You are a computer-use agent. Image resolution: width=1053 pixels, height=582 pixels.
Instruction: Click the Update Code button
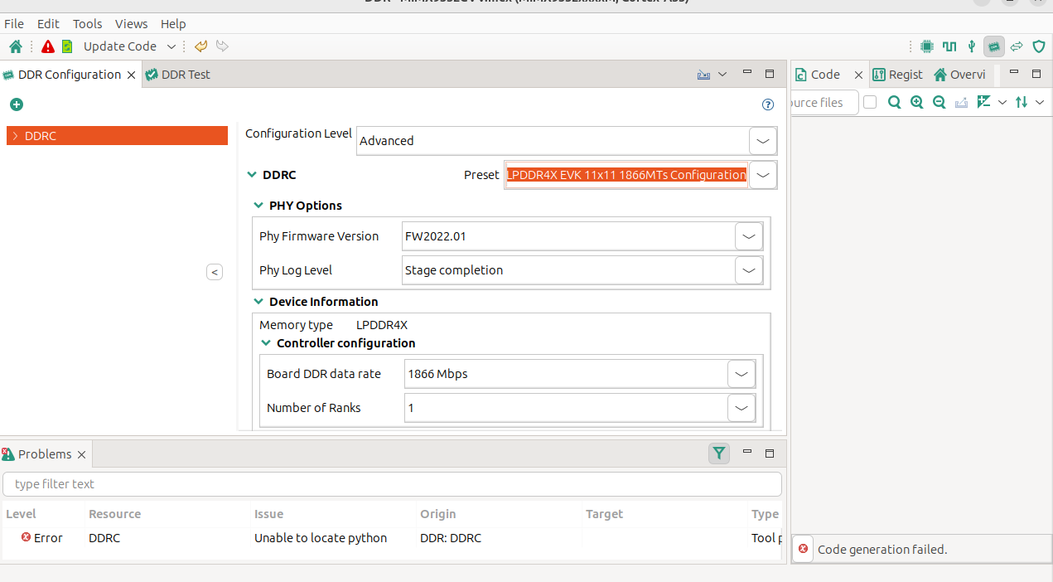(119, 46)
